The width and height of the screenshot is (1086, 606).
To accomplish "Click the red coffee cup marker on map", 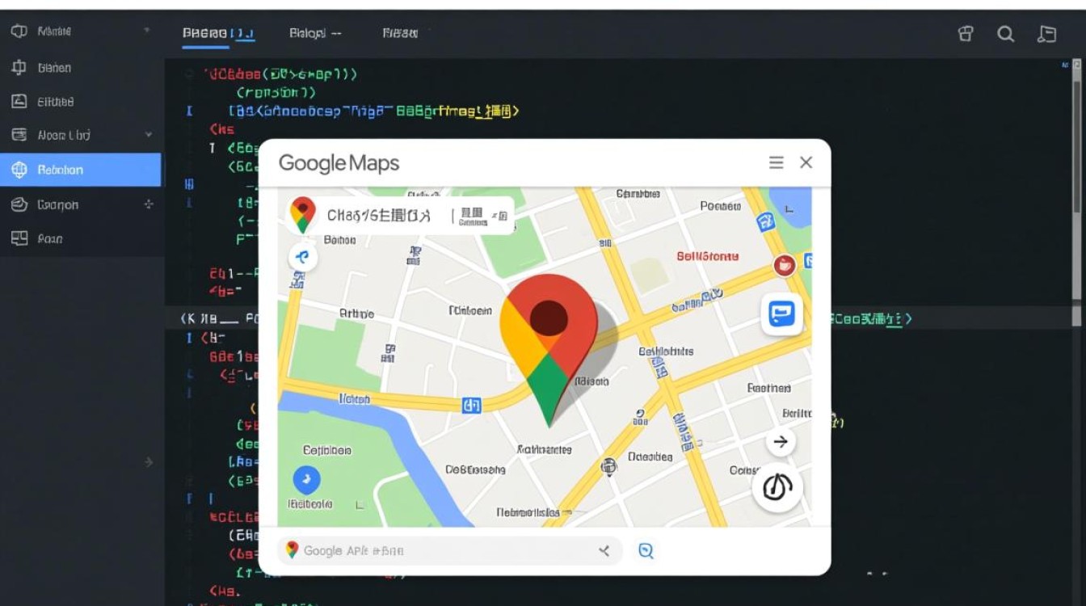I will click(x=783, y=264).
